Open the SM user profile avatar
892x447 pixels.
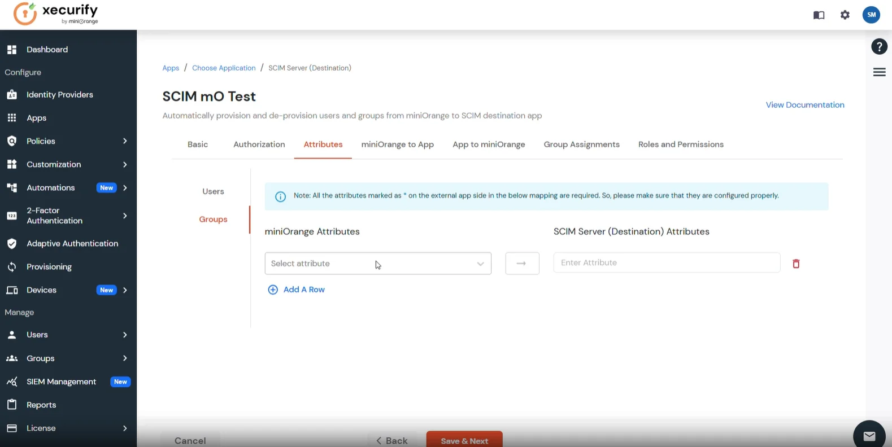point(871,15)
